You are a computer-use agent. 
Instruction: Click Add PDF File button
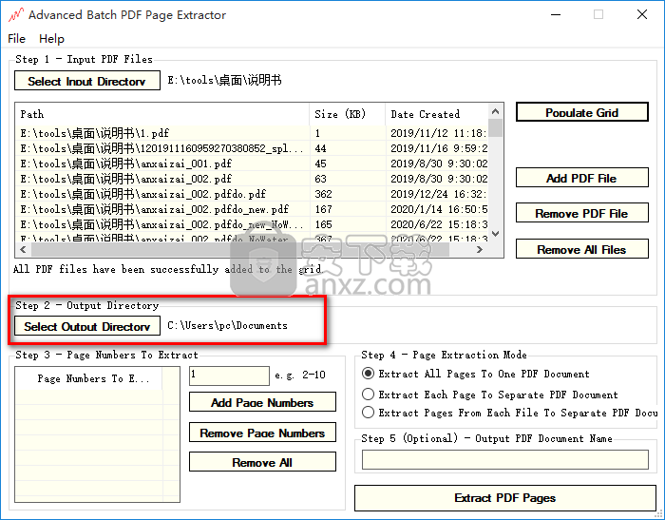point(581,178)
